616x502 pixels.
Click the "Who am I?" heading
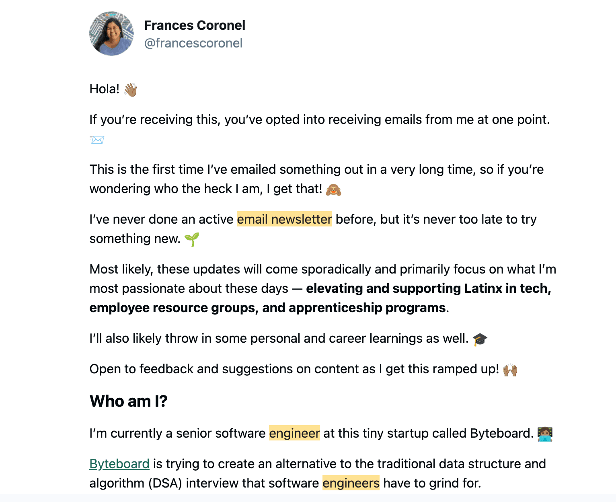[128, 401]
